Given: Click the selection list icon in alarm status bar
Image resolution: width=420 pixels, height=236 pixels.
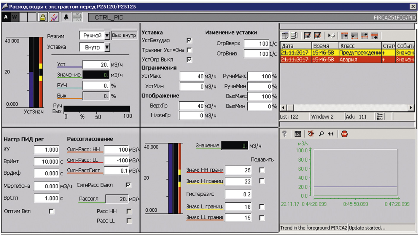Looking at the screenshot, I should pos(379,117).
